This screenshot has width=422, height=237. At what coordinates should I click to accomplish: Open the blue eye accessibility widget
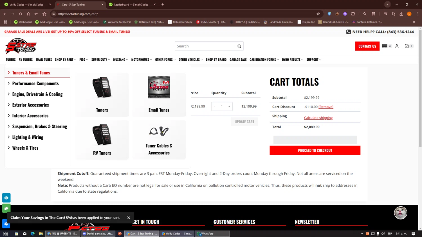pyautogui.click(x=6, y=198)
